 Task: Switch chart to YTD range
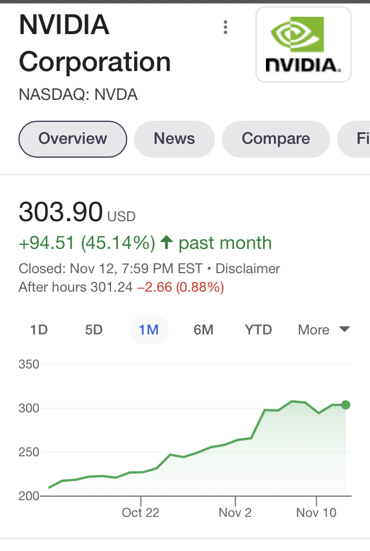tap(258, 330)
